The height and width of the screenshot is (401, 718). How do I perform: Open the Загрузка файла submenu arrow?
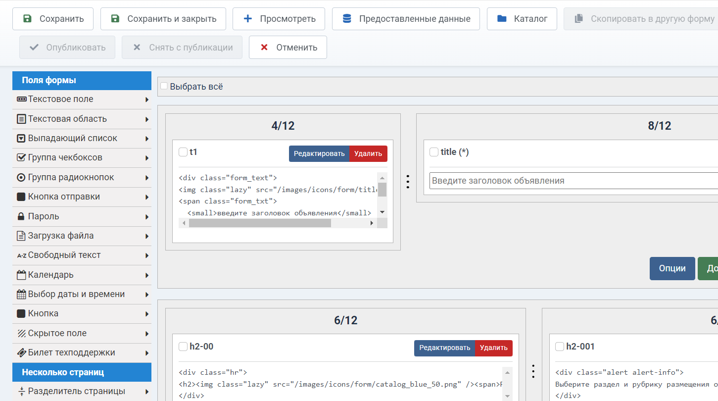[147, 236]
